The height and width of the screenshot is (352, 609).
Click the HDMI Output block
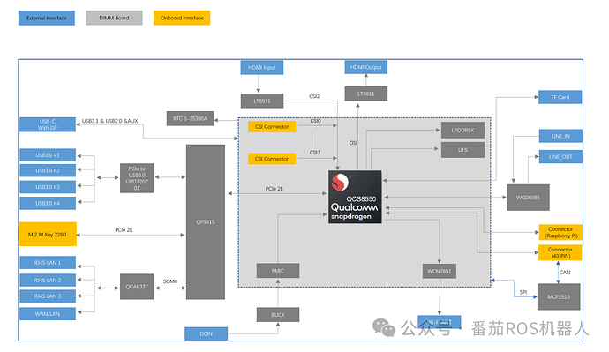[366, 67]
